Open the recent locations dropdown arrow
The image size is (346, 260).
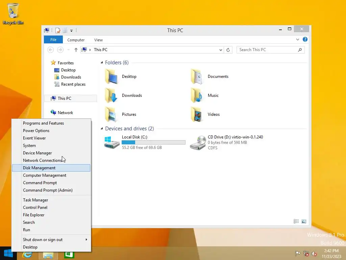click(68, 50)
